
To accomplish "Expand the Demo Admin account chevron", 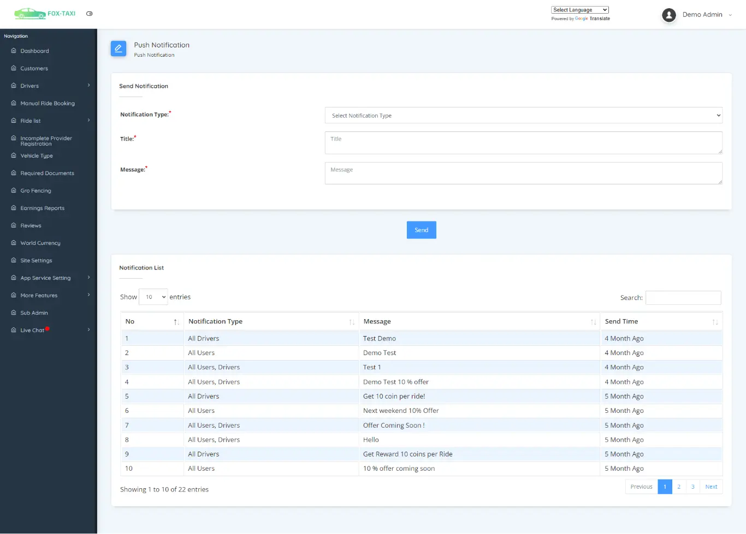I will 730,15.
